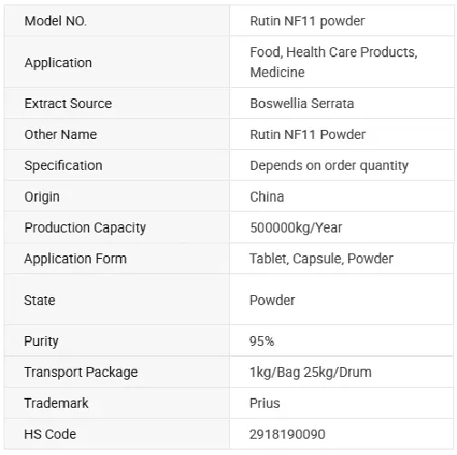Viewport: 457px width, 455px height.
Task: Click the Rutin NF11 Powder other name value
Action: pos(308,134)
